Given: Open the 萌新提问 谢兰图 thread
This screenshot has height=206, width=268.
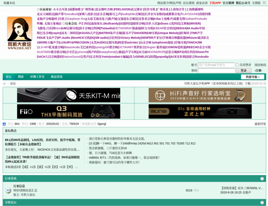Looking at the screenshot, I should [x=114, y=162].
